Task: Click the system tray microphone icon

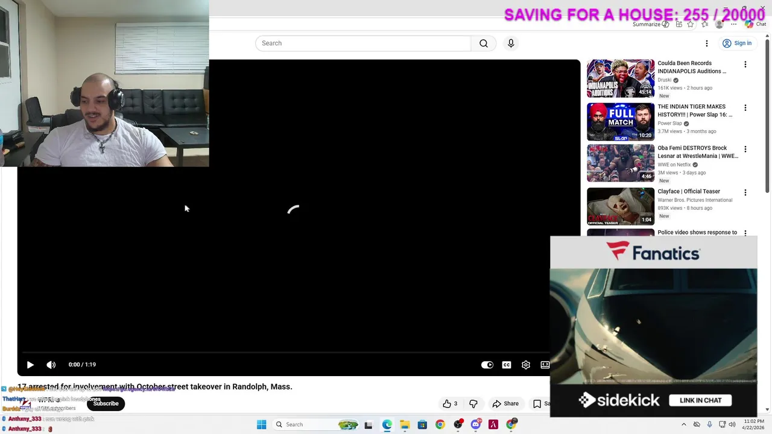Action: pyautogui.click(x=709, y=424)
